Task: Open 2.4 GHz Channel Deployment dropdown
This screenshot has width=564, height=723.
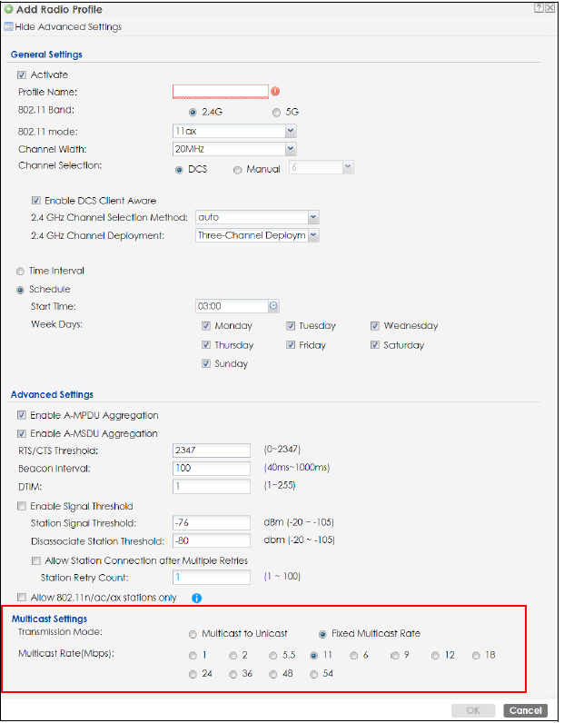Action: 312,235
